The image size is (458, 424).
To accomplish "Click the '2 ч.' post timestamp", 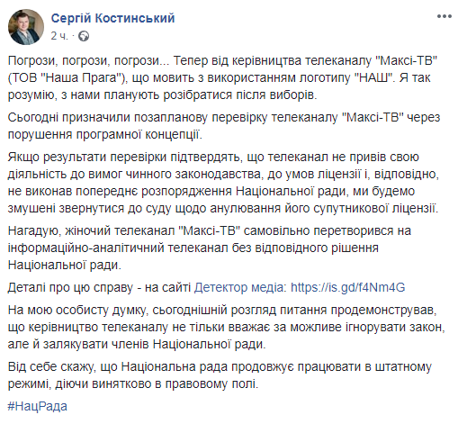I will pos(59,36).
